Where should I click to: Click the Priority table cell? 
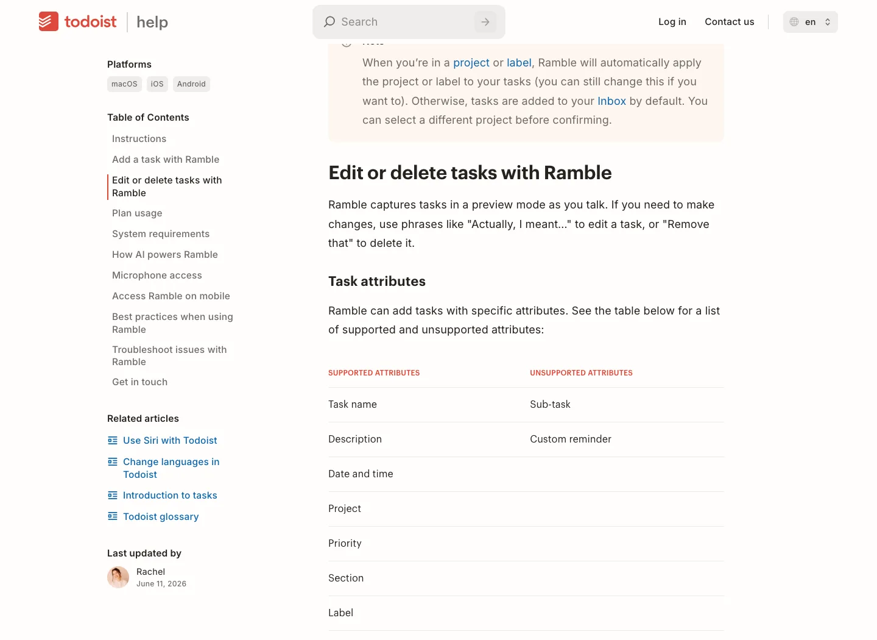tap(345, 543)
